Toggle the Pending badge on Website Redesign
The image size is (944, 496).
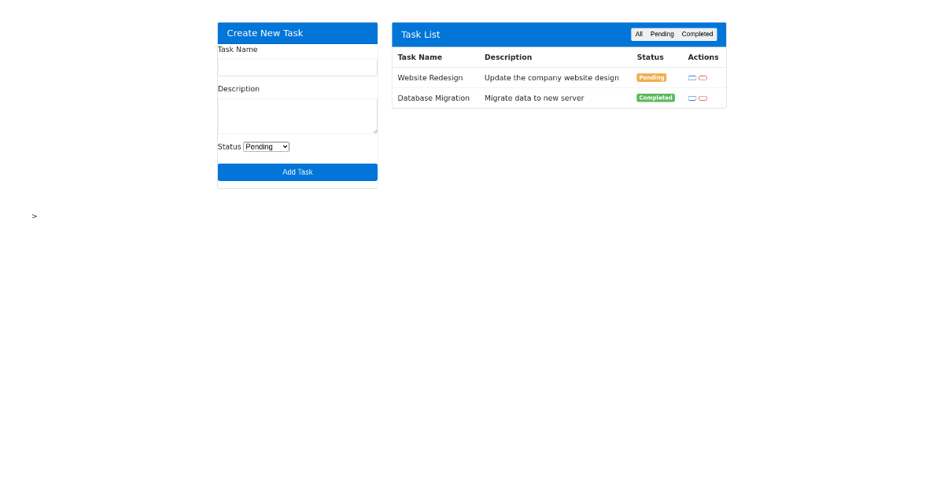click(x=651, y=77)
